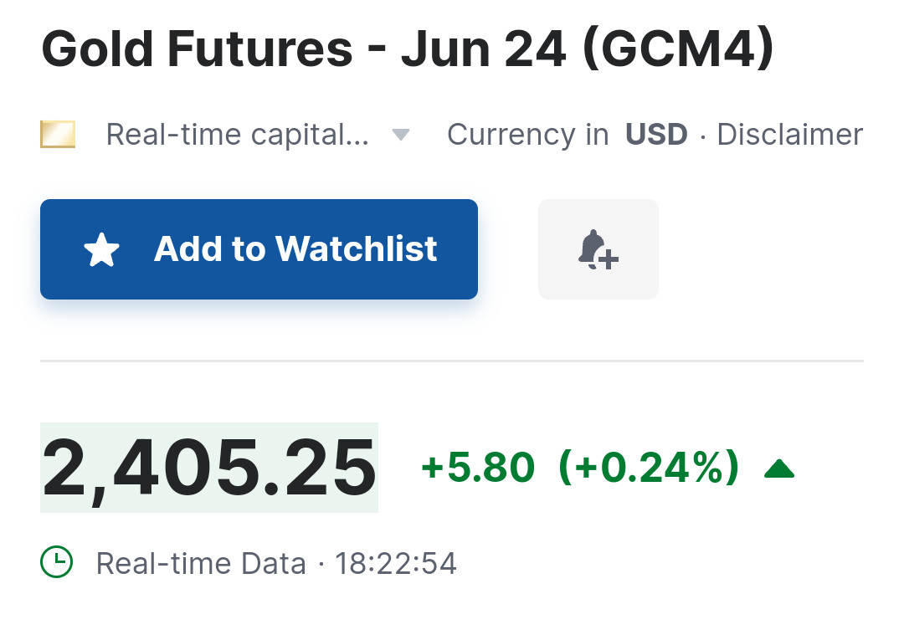Click the gold exchange flag icon
Viewport: 904px width, 640px height.
click(x=58, y=135)
